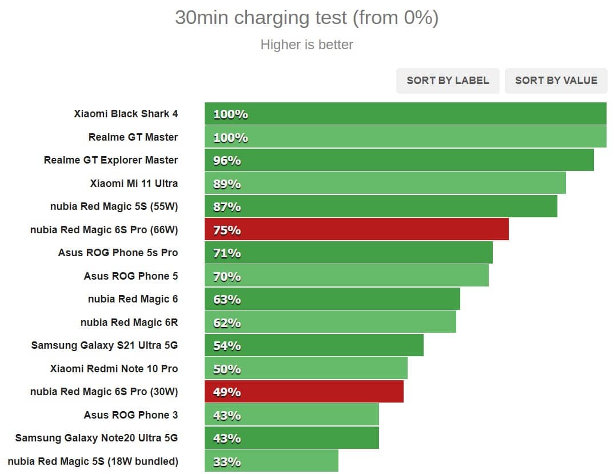Select the Realme GT Master 100% bar
Image resolution: width=614 pixels, height=474 pixels.
click(x=405, y=137)
